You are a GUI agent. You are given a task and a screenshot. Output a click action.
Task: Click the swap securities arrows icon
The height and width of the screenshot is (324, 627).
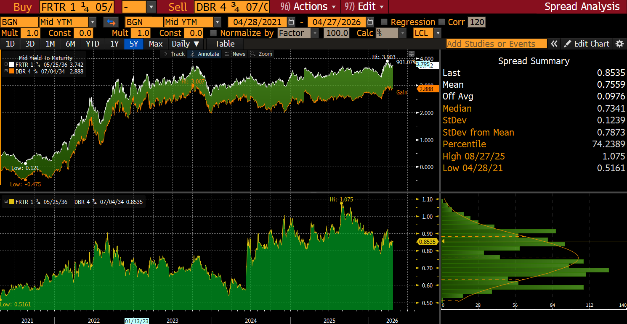pos(111,22)
